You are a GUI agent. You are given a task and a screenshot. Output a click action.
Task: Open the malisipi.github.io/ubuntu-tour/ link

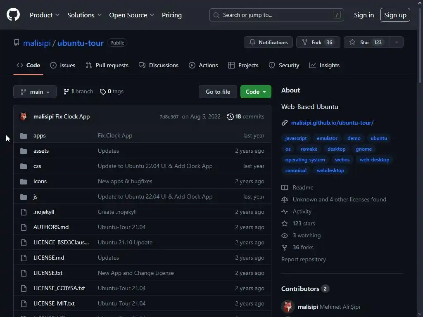(333, 123)
